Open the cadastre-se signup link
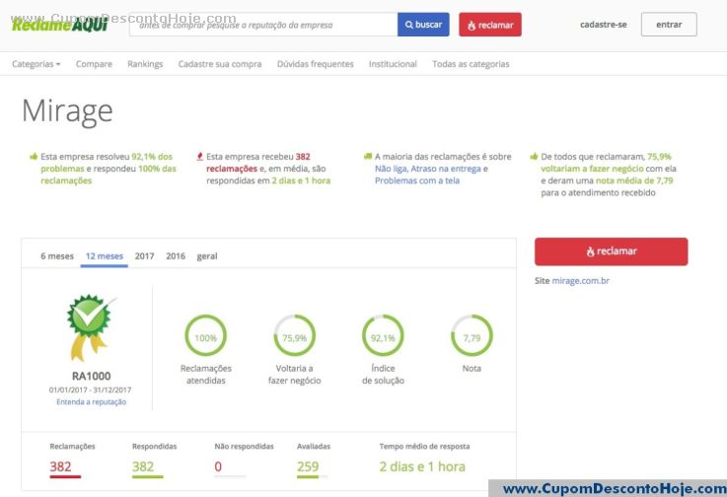 point(604,25)
